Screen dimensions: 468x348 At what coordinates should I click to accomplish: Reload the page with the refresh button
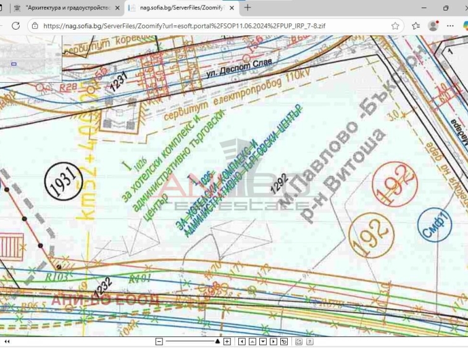click(x=15, y=26)
